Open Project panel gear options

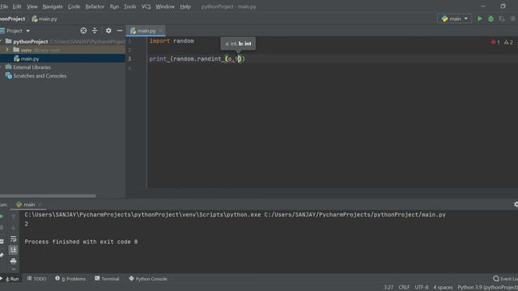[108, 31]
